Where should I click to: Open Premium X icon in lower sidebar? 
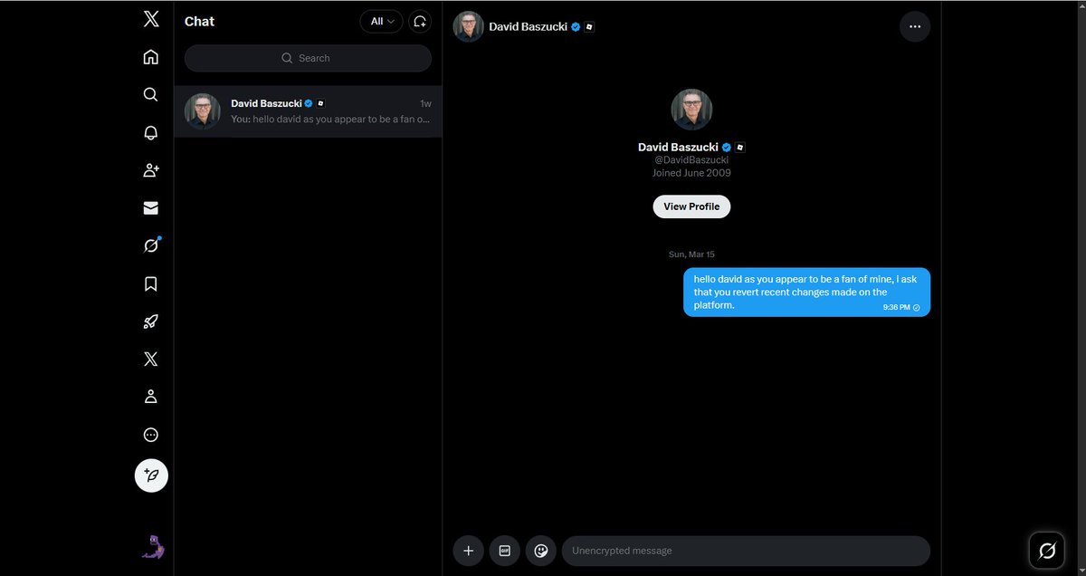point(151,359)
